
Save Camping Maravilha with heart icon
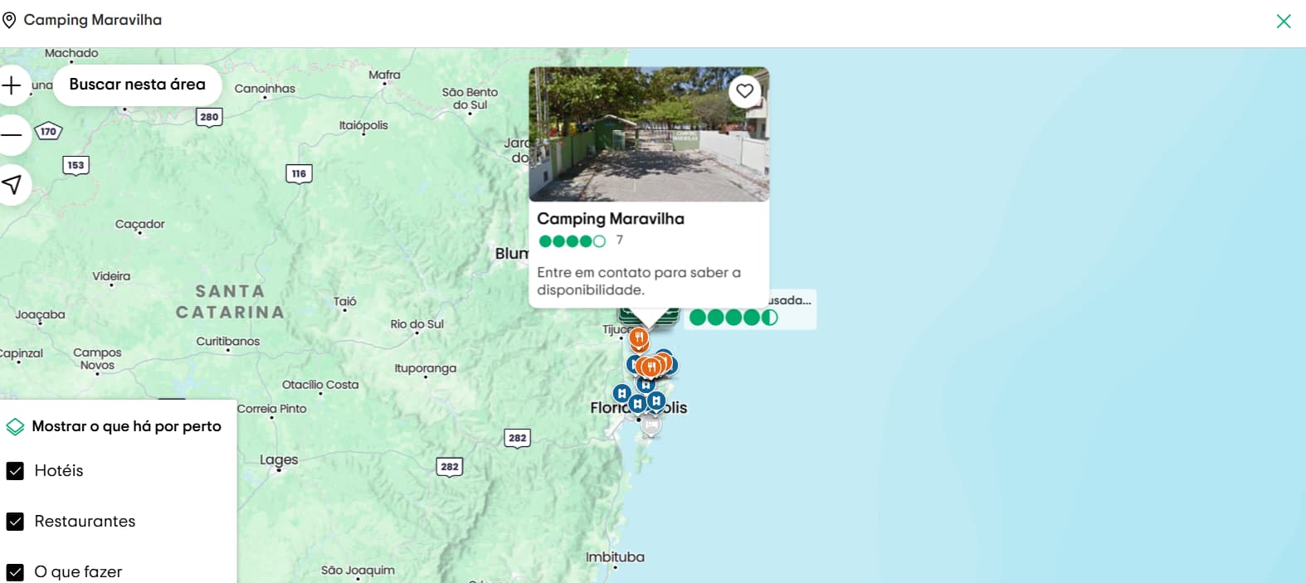pos(744,90)
